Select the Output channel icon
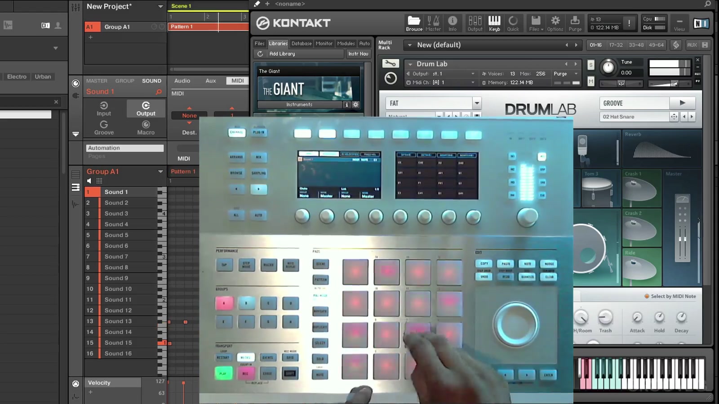This screenshot has width=719, height=404. click(146, 109)
